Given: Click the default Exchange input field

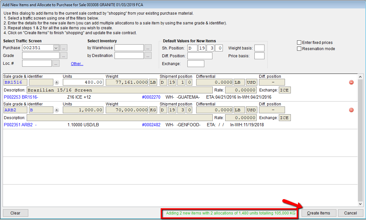Looking at the screenshot, I should click(196, 64).
